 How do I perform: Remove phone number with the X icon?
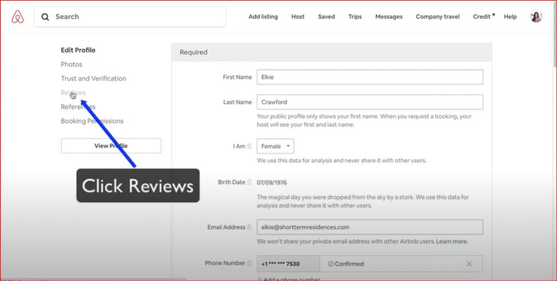coord(469,264)
